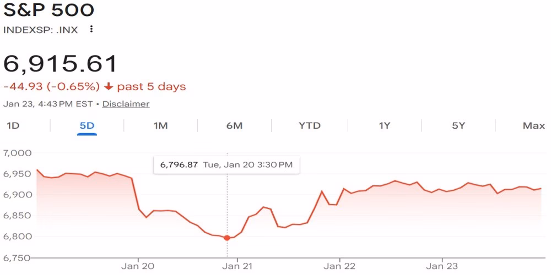
Task: Select the Max range tab
Action: (x=533, y=125)
